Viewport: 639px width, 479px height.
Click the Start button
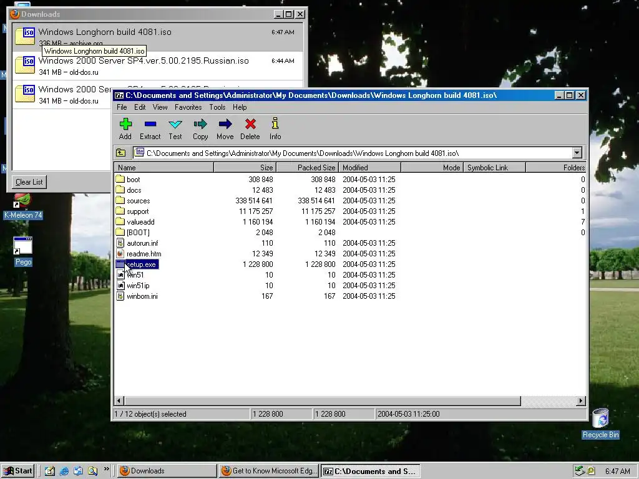pos(18,471)
